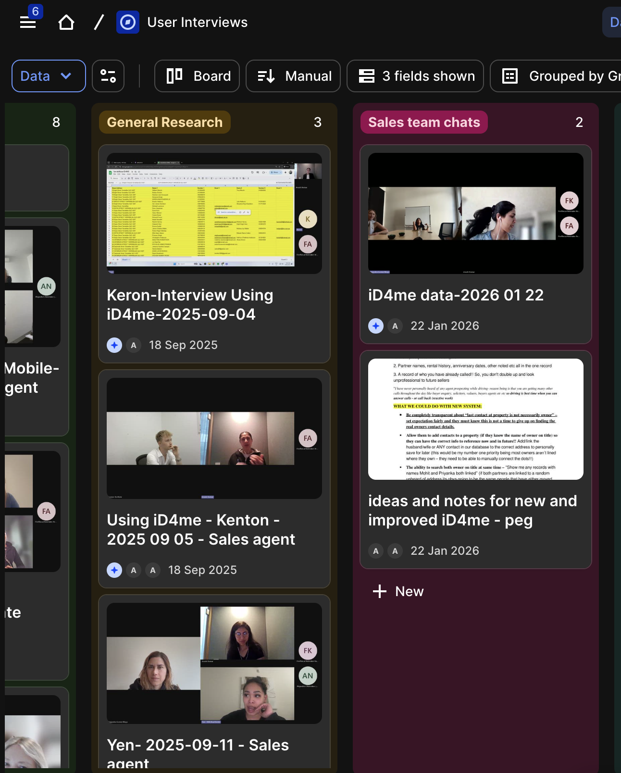Open iD4me data-2026 01 22 card title
Viewport: 621px width, 773px height.
click(x=456, y=295)
